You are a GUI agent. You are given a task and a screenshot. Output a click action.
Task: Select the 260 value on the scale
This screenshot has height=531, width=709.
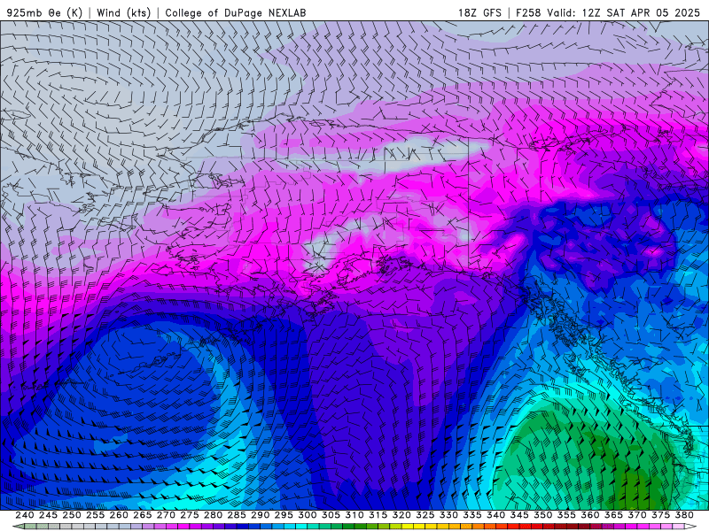tap(119, 515)
